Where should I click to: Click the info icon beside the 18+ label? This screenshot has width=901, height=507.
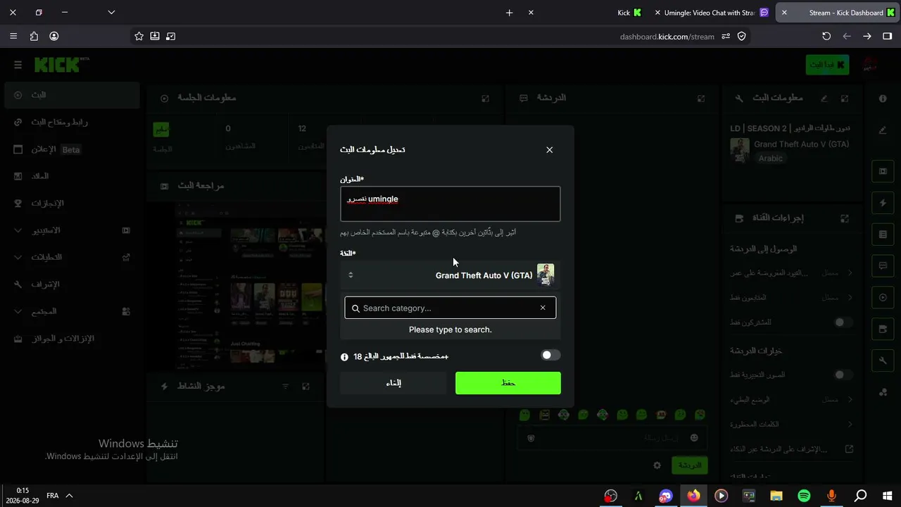click(x=344, y=357)
